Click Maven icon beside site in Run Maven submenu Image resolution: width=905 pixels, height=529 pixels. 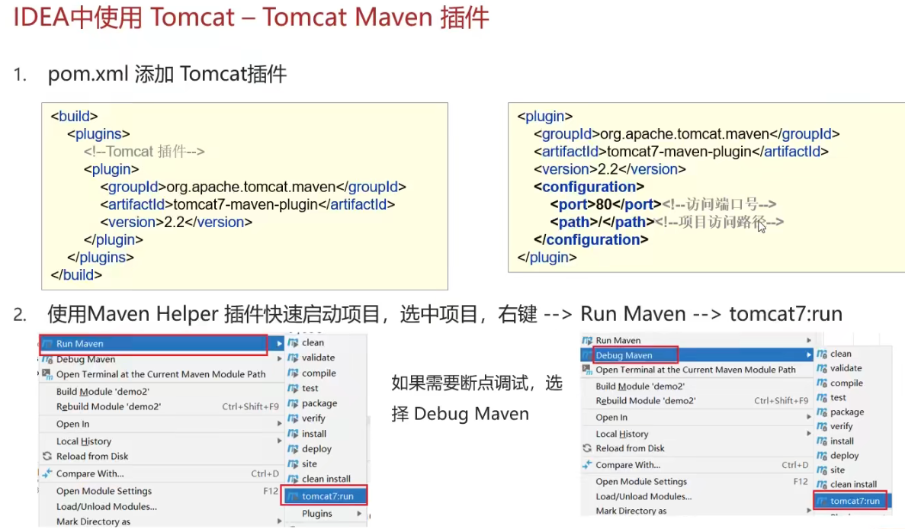(x=294, y=463)
